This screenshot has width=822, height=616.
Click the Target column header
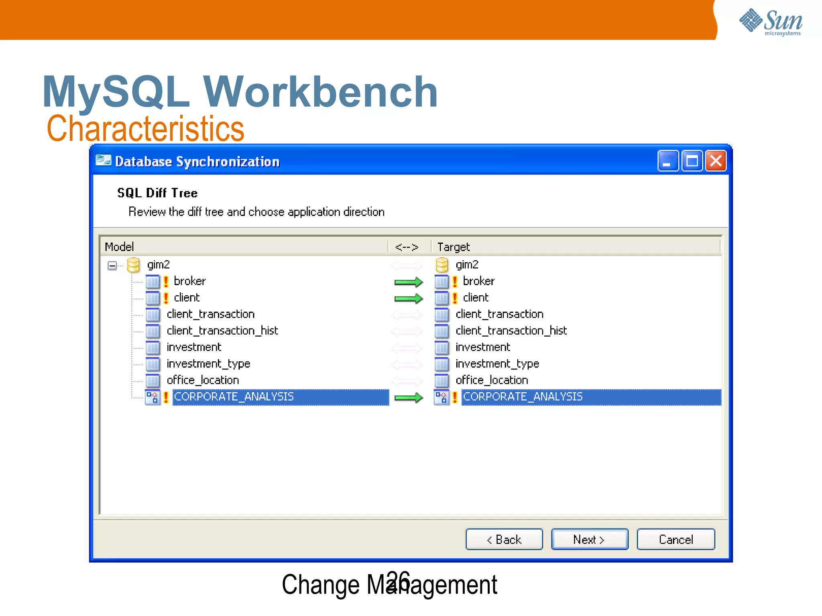pos(576,247)
